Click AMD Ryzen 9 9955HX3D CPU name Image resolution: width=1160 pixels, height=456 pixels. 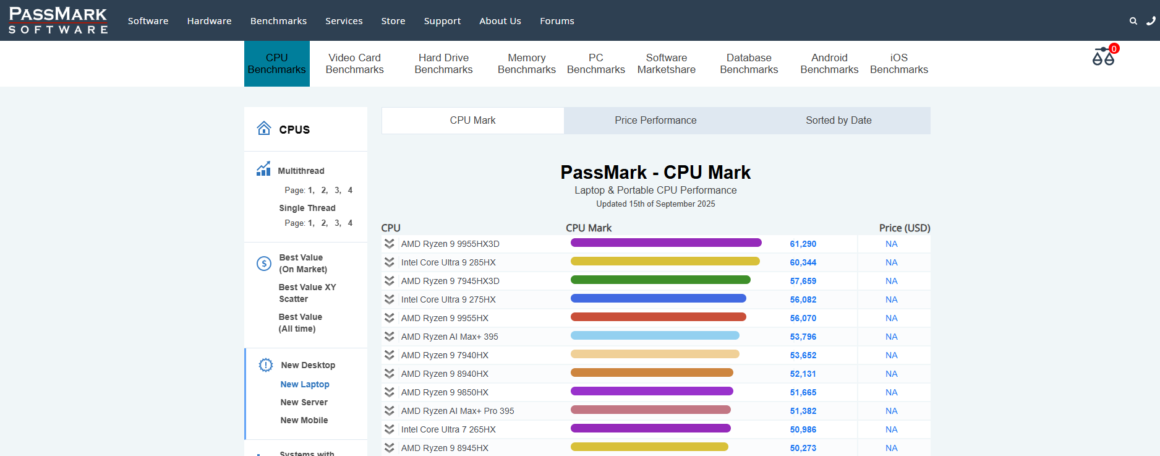[450, 244]
